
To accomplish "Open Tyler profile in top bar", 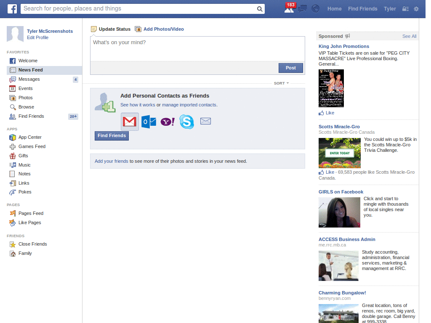I will coord(390,9).
